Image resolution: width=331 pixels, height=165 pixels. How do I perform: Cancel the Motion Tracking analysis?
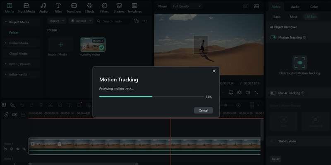203,110
